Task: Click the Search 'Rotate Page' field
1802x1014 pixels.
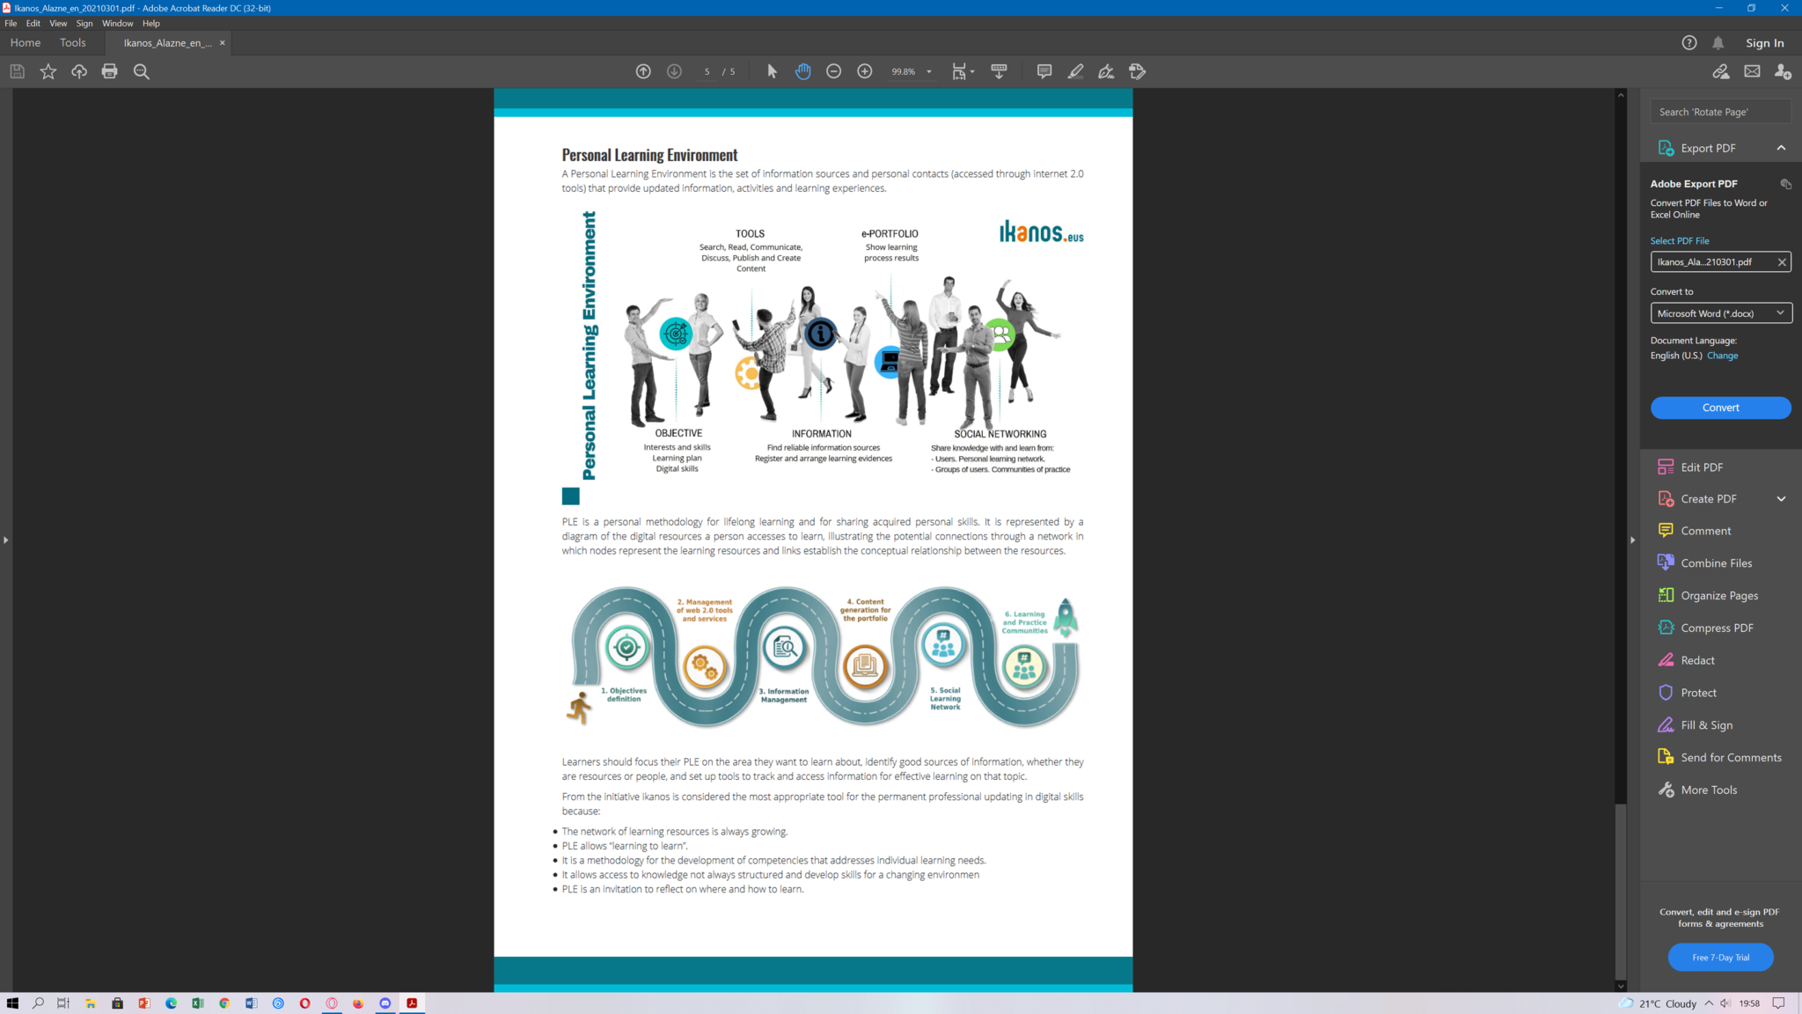Action: click(x=1719, y=112)
